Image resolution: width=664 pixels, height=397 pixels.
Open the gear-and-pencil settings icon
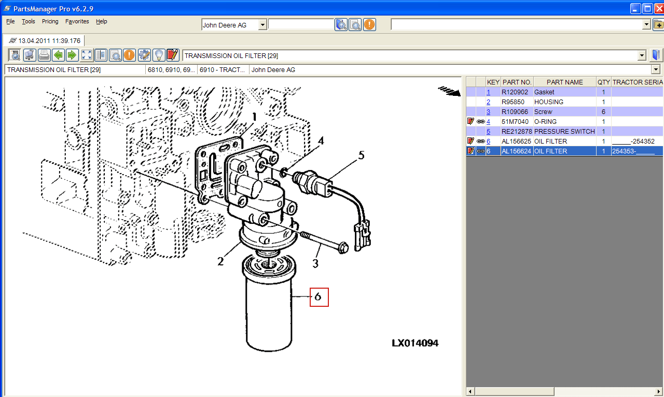coord(144,55)
